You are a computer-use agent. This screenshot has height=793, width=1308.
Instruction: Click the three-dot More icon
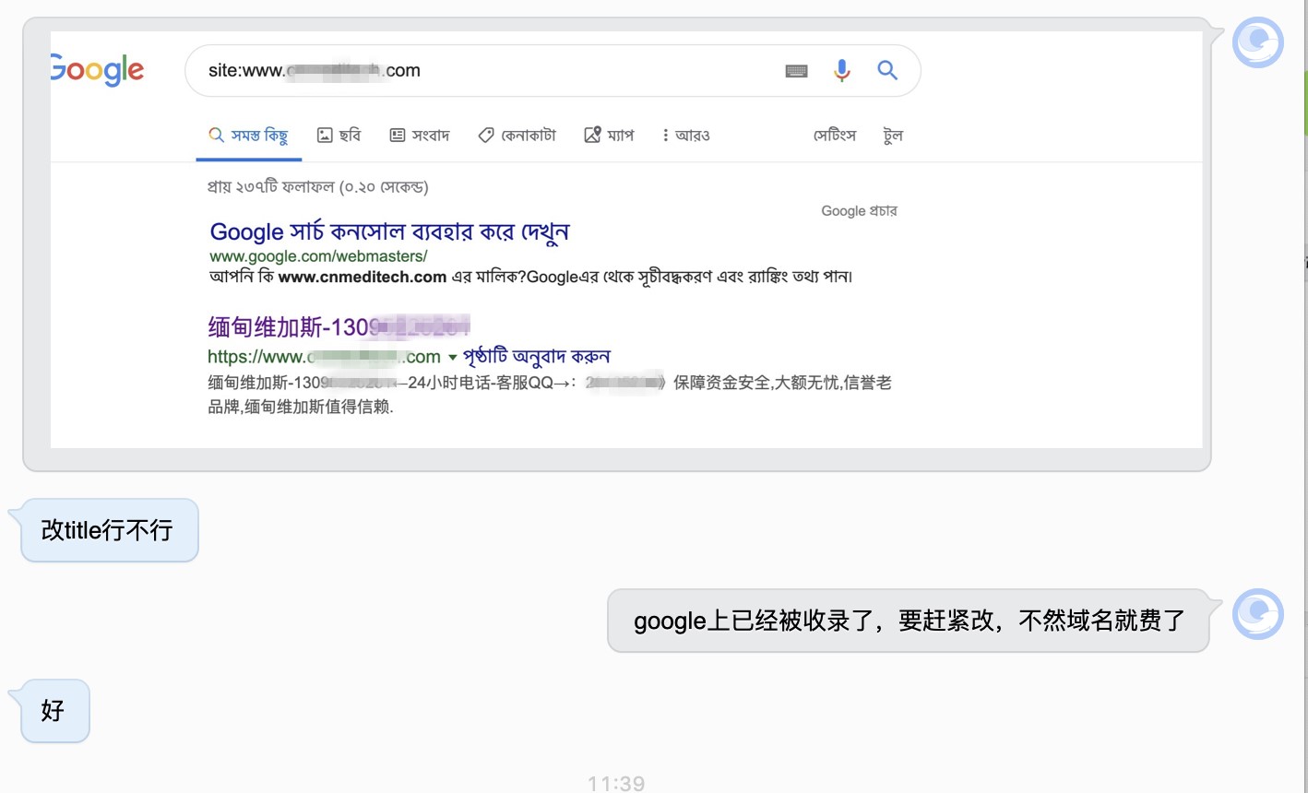664,135
